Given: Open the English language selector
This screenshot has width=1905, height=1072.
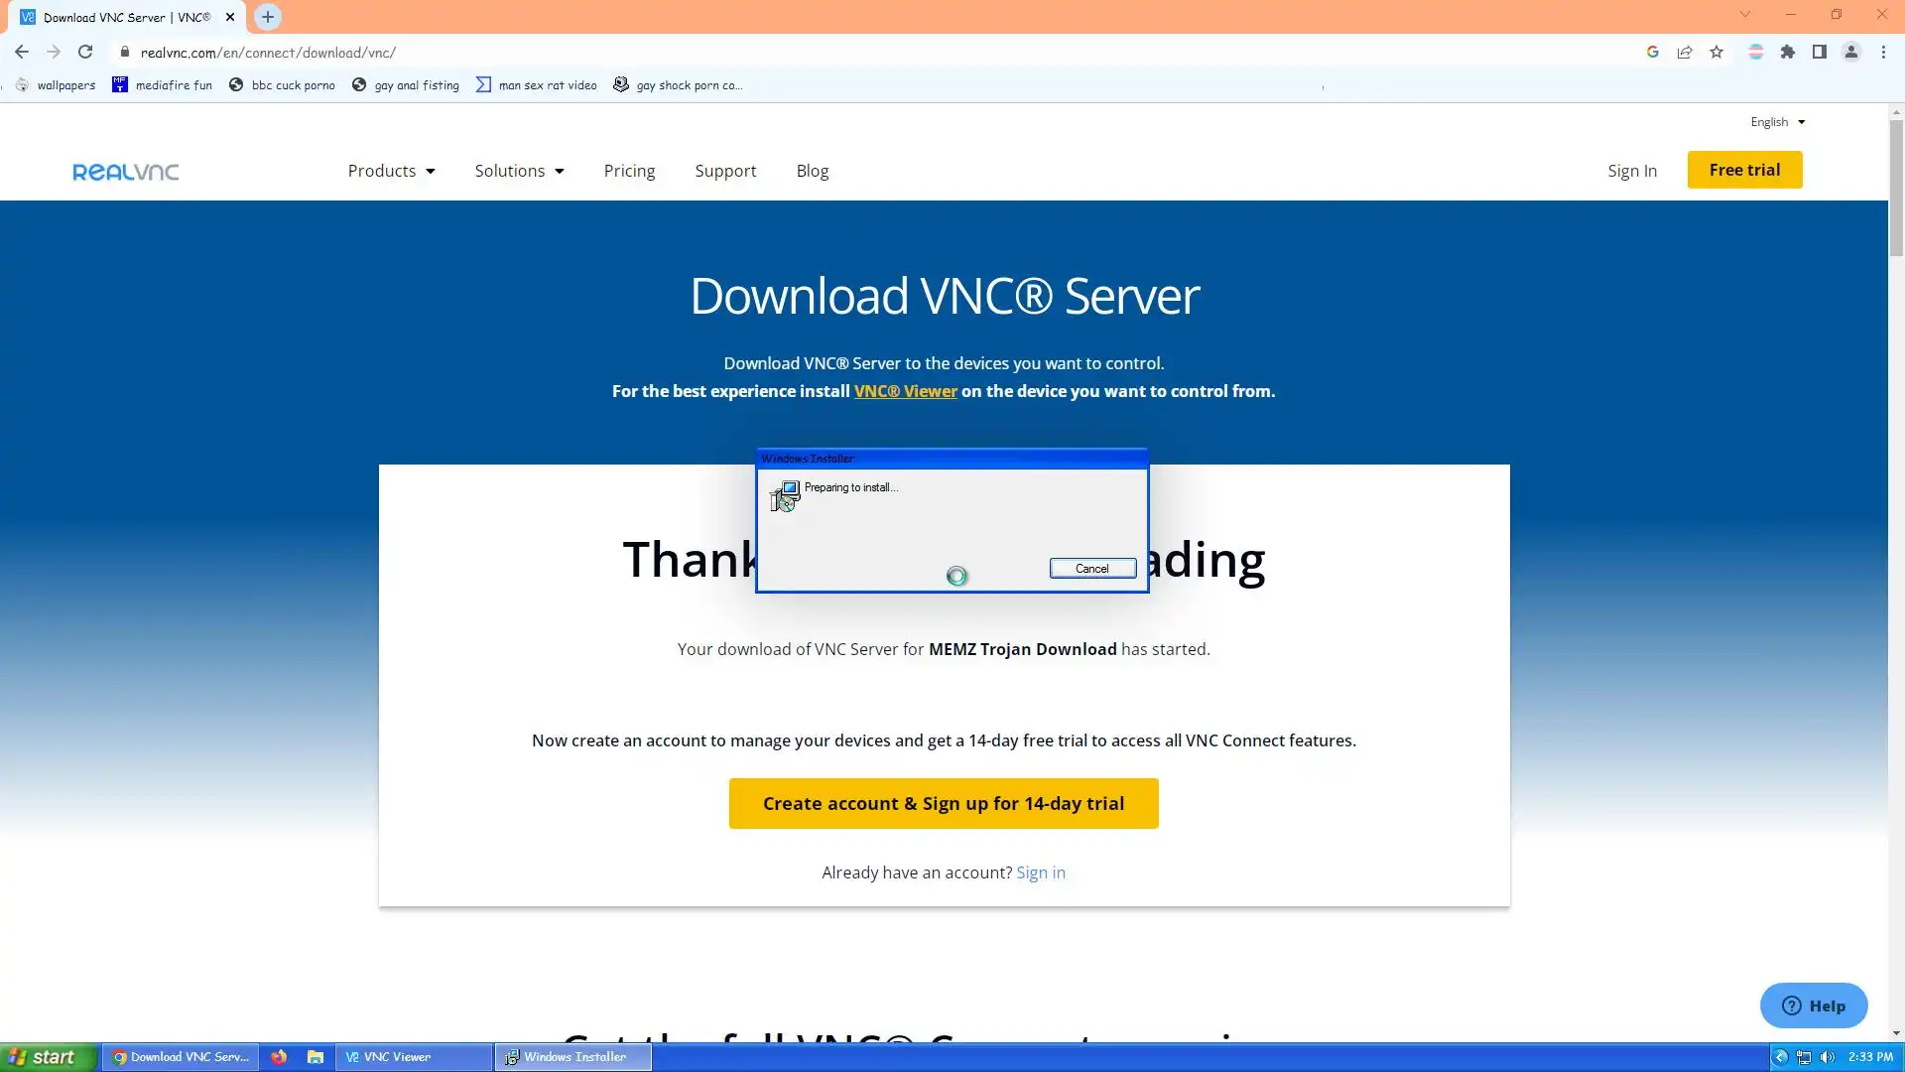Looking at the screenshot, I should coord(1777,122).
